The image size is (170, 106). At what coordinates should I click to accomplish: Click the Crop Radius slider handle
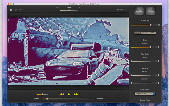point(150,47)
